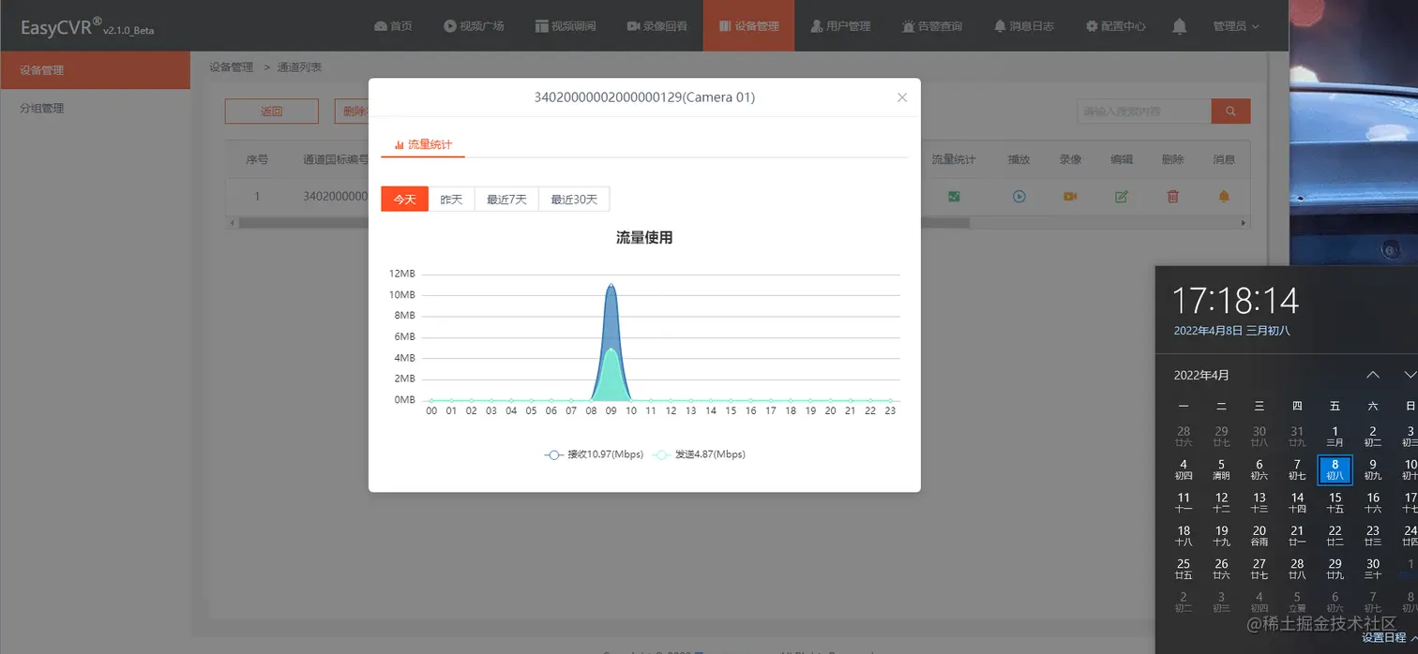This screenshot has width=1418, height=654.
Task: Select 设备管理 in left sidebar
Action: coord(95,70)
